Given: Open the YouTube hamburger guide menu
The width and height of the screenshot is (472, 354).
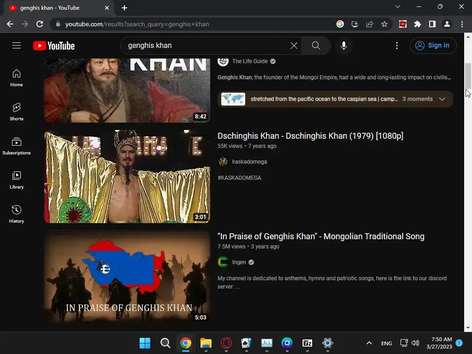Looking at the screenshot, I should (x=17, y=46).
